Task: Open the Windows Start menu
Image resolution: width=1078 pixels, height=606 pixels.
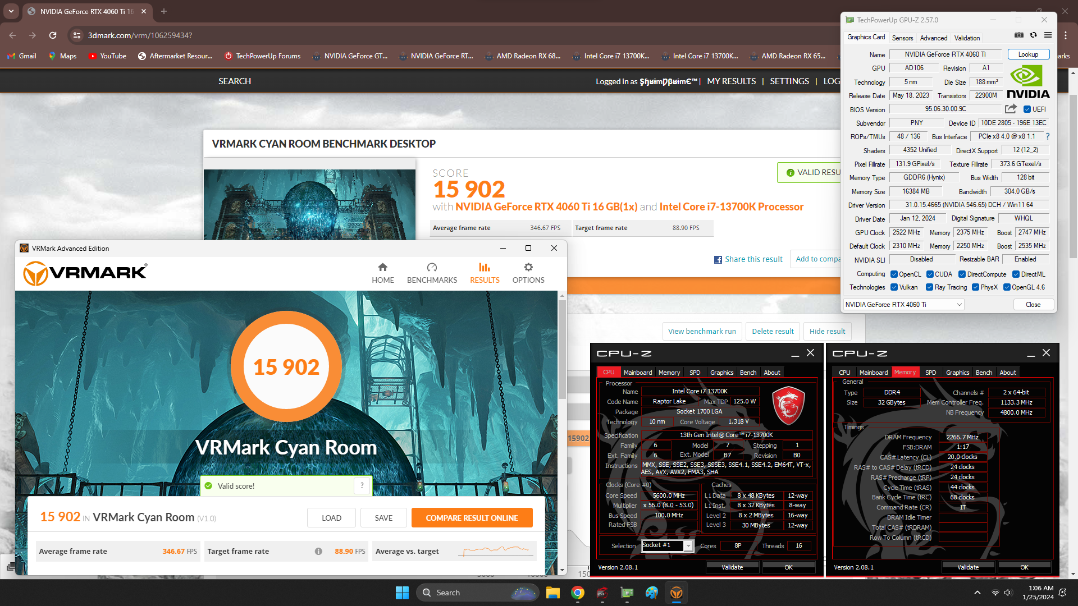Action: tap(402, 593)
